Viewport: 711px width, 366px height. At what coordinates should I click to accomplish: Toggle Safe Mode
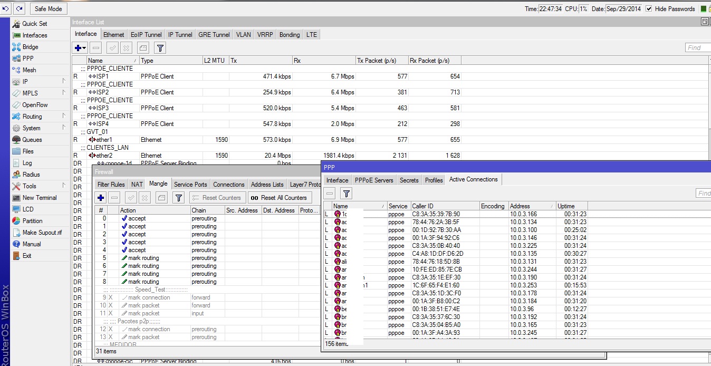(48, 8)
